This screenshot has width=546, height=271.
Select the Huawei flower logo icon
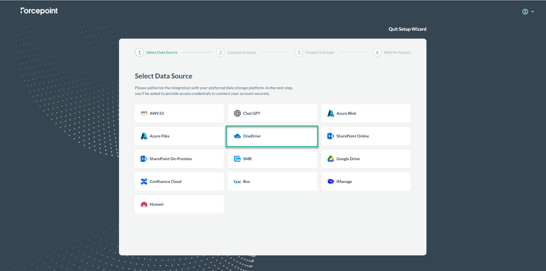pyautogui.click(x=144, y=204)
